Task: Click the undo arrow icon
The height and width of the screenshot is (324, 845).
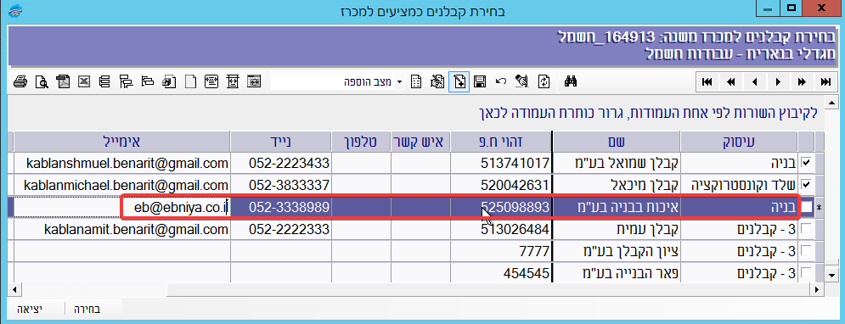Action: 501,81
